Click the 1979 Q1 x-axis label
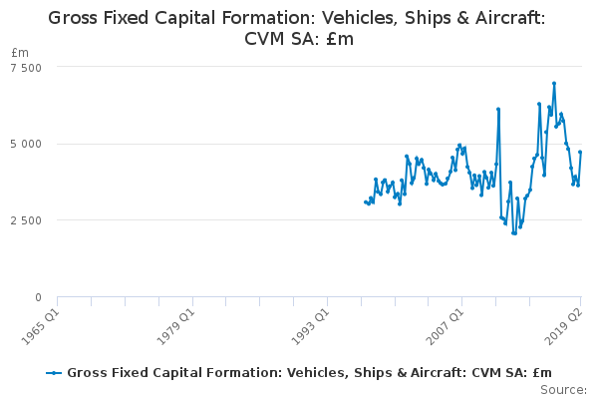The width and height of the screenshot is (598, 399). (x=175, y=326)
